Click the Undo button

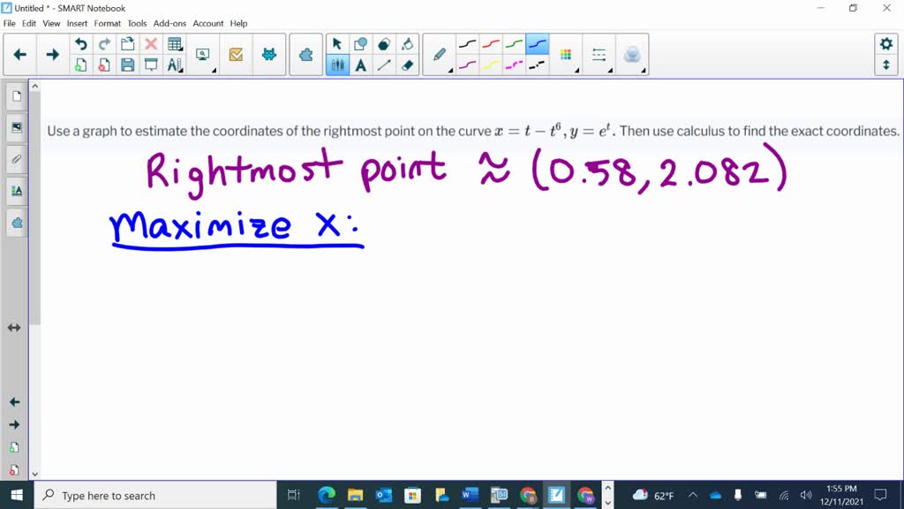(x=81, y=43)
